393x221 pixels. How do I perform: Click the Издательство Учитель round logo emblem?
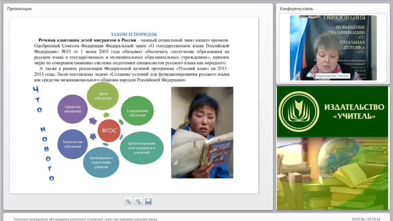[299, 111]
